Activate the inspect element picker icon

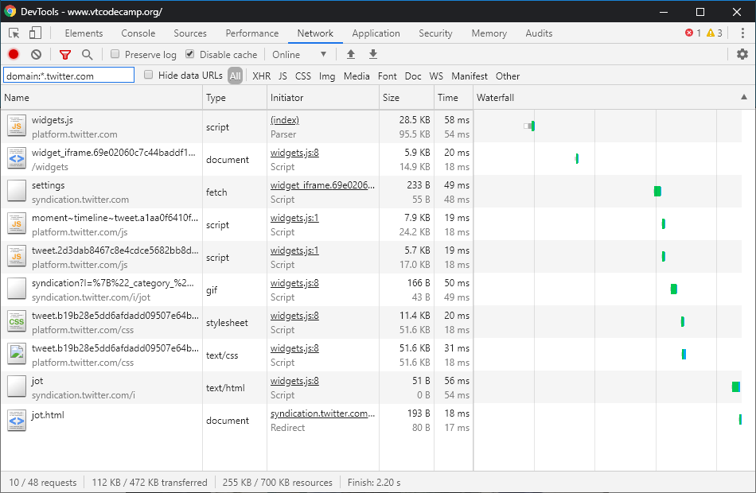point(14,33)
